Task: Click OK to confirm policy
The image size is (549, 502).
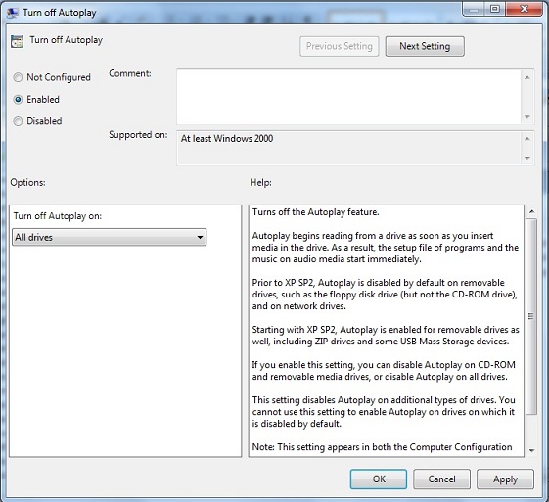Action: (x=379, y=479)
